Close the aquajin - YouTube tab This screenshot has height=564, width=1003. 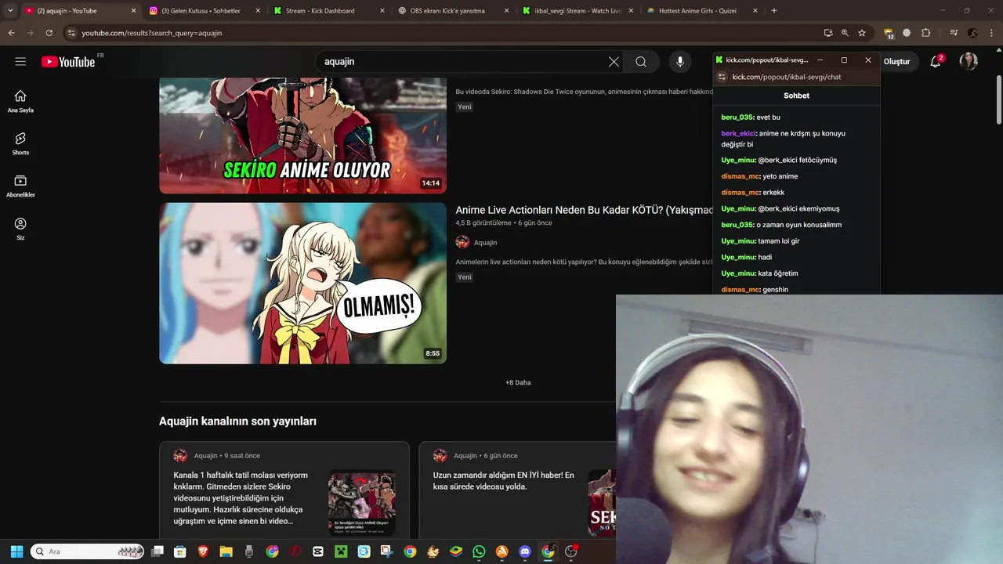(132, 10)
